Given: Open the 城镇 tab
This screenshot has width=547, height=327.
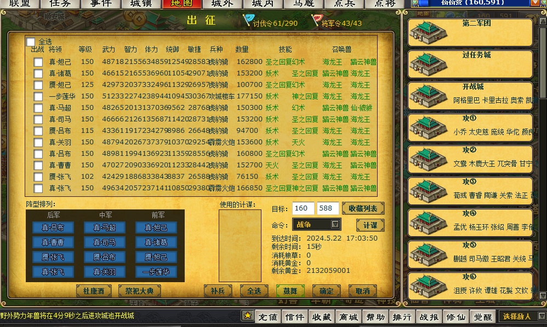Looking at the screenshot, I should (x=141, y=4).
